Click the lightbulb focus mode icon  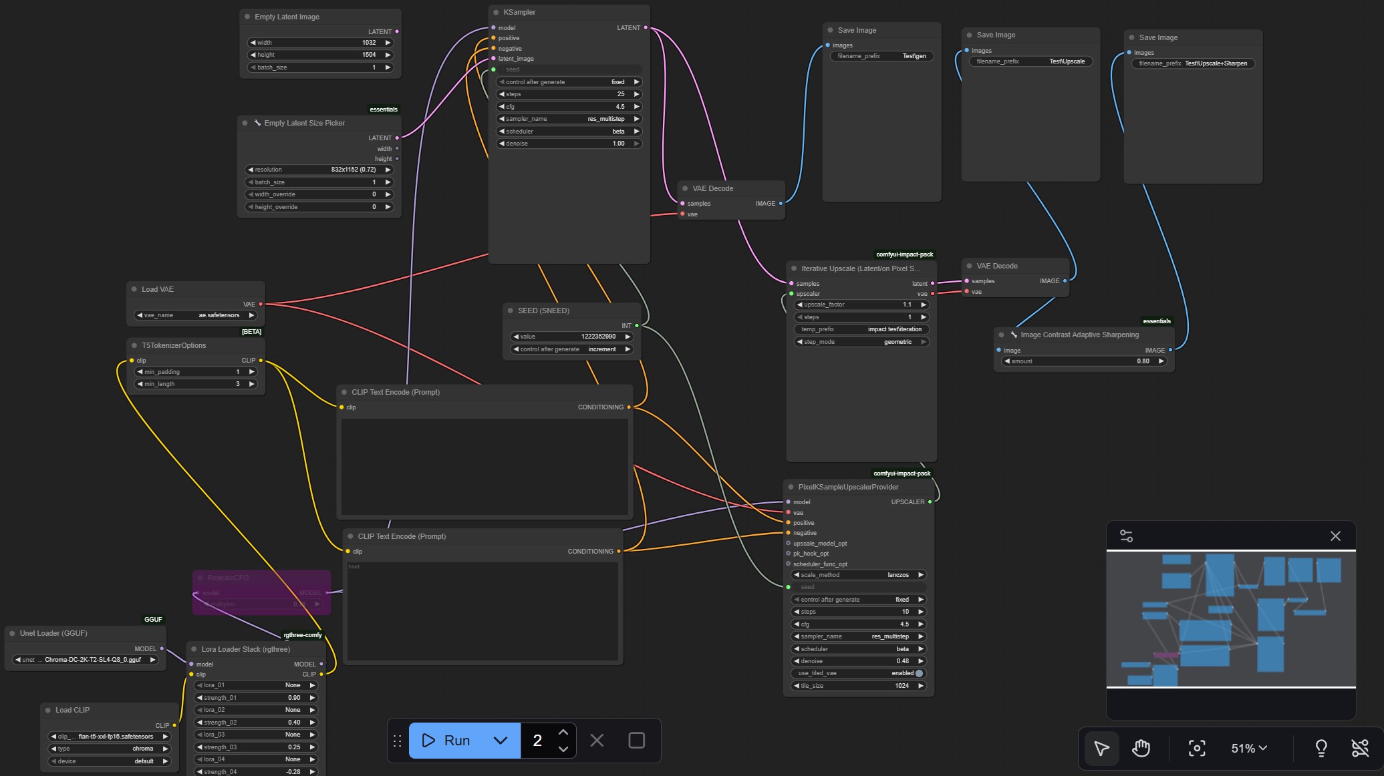1321,748
